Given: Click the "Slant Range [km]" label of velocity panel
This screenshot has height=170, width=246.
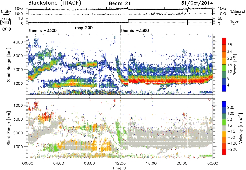Looking at the screenshot, I should 9,128.
